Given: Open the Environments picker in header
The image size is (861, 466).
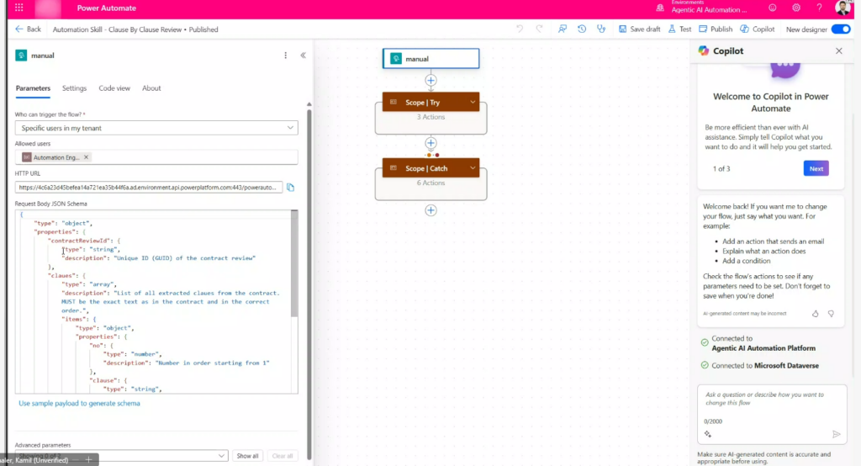Looking at the screenshot, I should (702, 7).
